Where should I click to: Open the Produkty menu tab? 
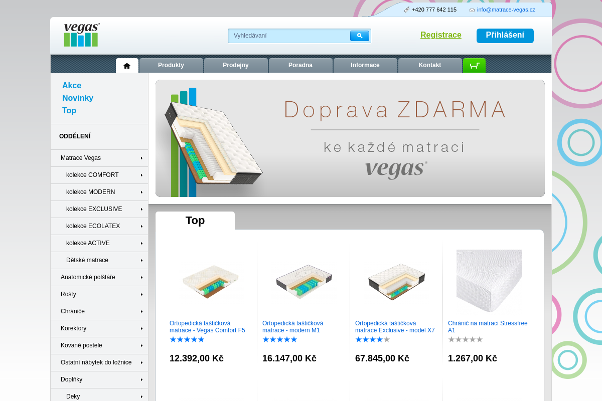(x=171, y=66)
